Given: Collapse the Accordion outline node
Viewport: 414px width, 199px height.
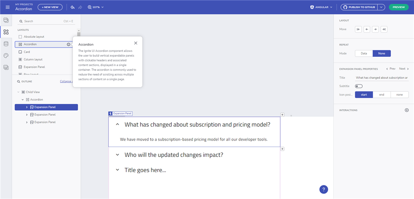Looking at the screenshot, I should [23, 99].
